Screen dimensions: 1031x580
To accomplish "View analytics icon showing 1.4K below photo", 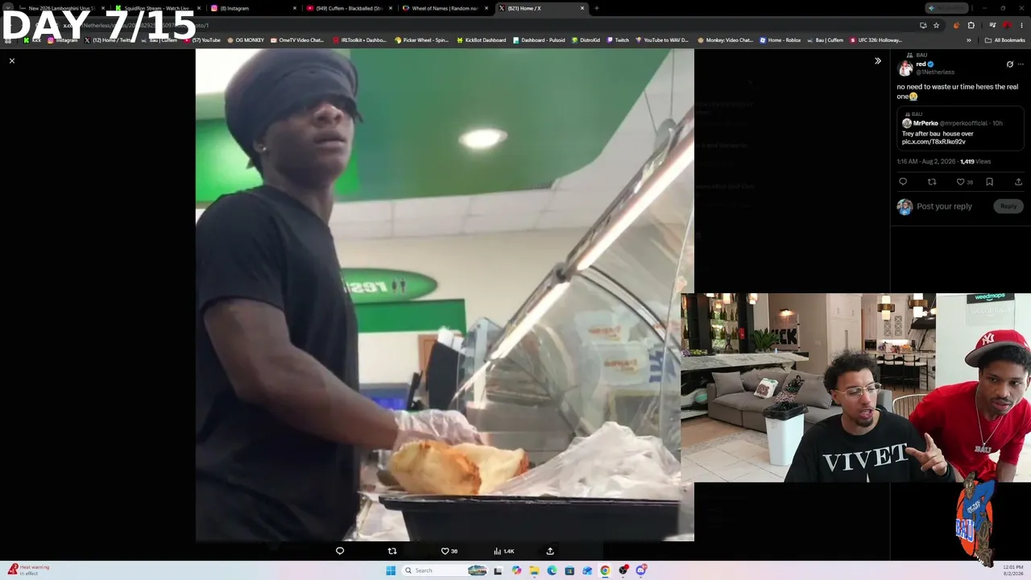I will (x=503, y=551).
